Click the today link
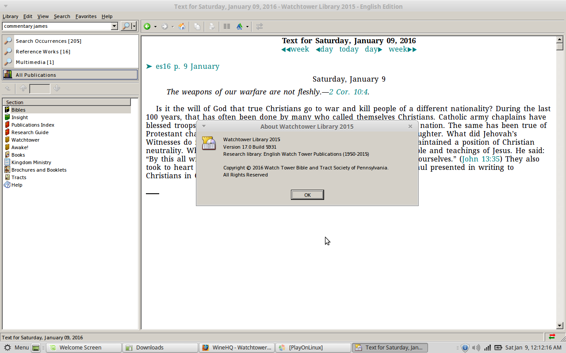Viewport: 566px width, 353px height. (x=349, y=49)
